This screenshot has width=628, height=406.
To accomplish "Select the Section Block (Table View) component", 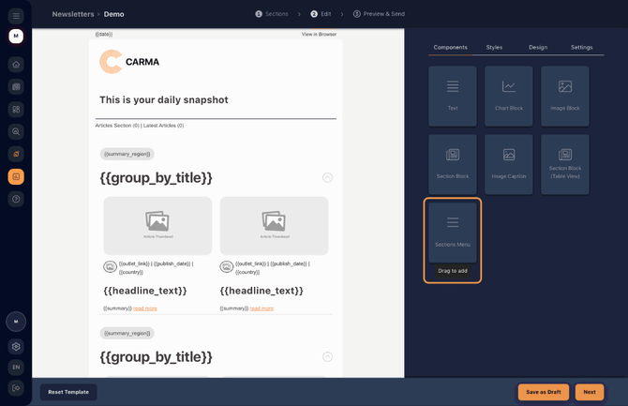I will pos(564,164).
